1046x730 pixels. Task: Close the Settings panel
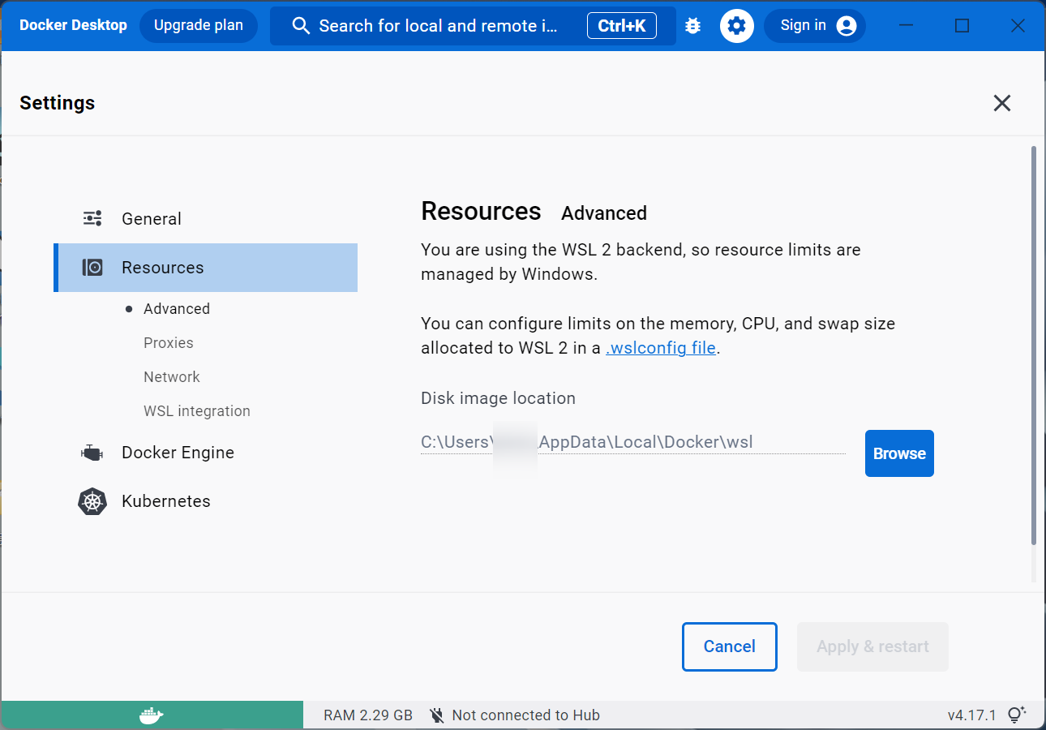(x=1002, y=103)
